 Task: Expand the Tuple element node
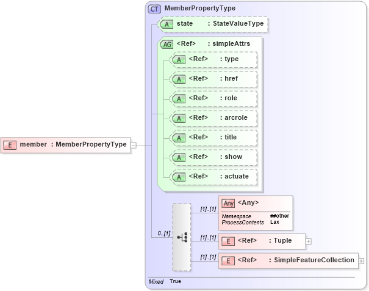point(309,241)
